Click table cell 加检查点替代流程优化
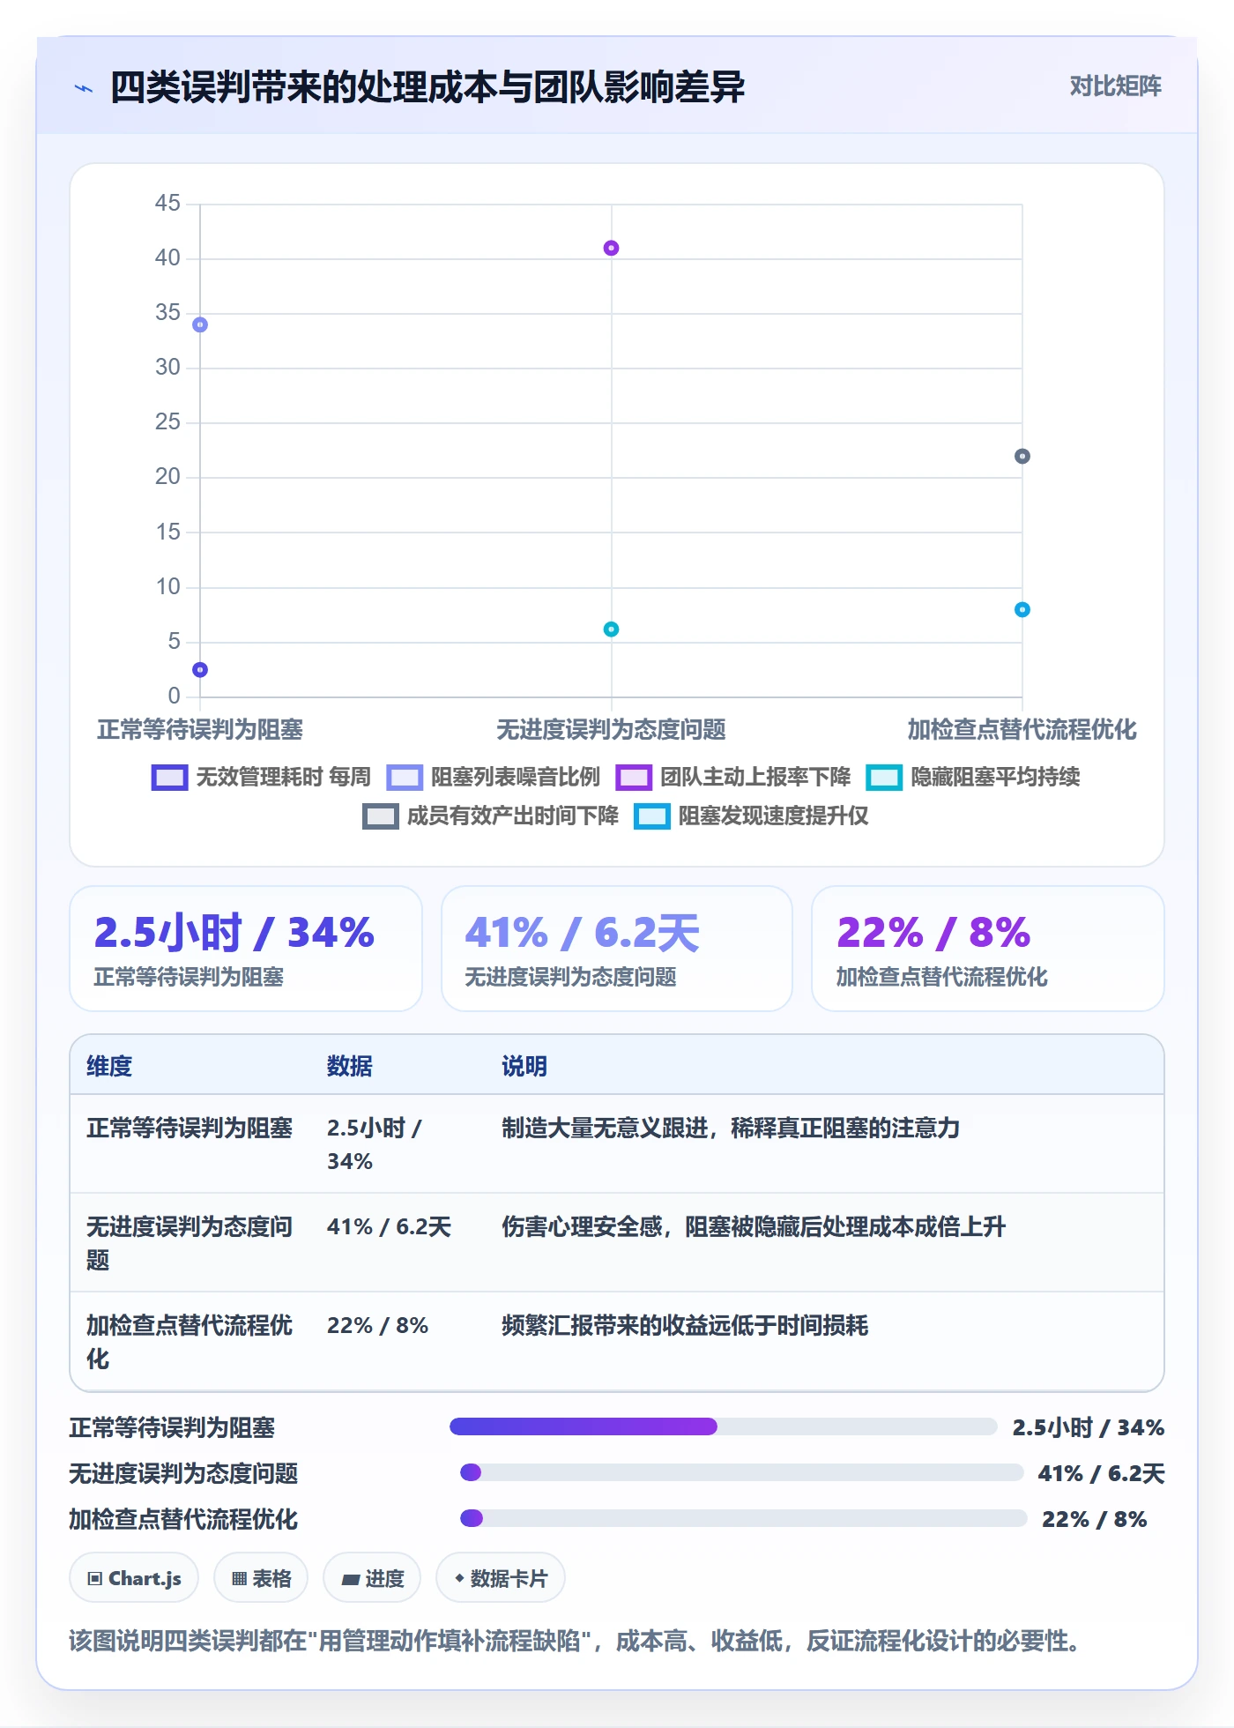 pos(190,1342)
